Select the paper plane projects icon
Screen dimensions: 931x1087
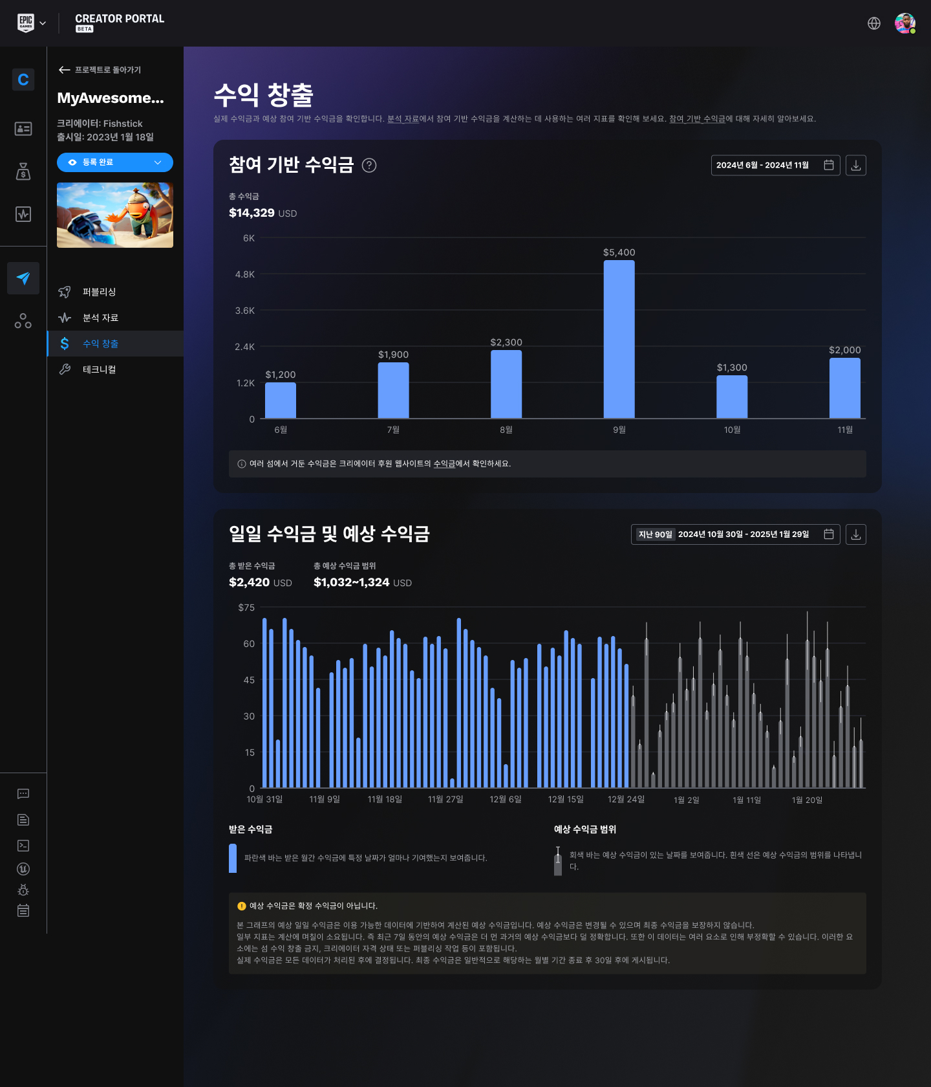[x=23, y=278]
